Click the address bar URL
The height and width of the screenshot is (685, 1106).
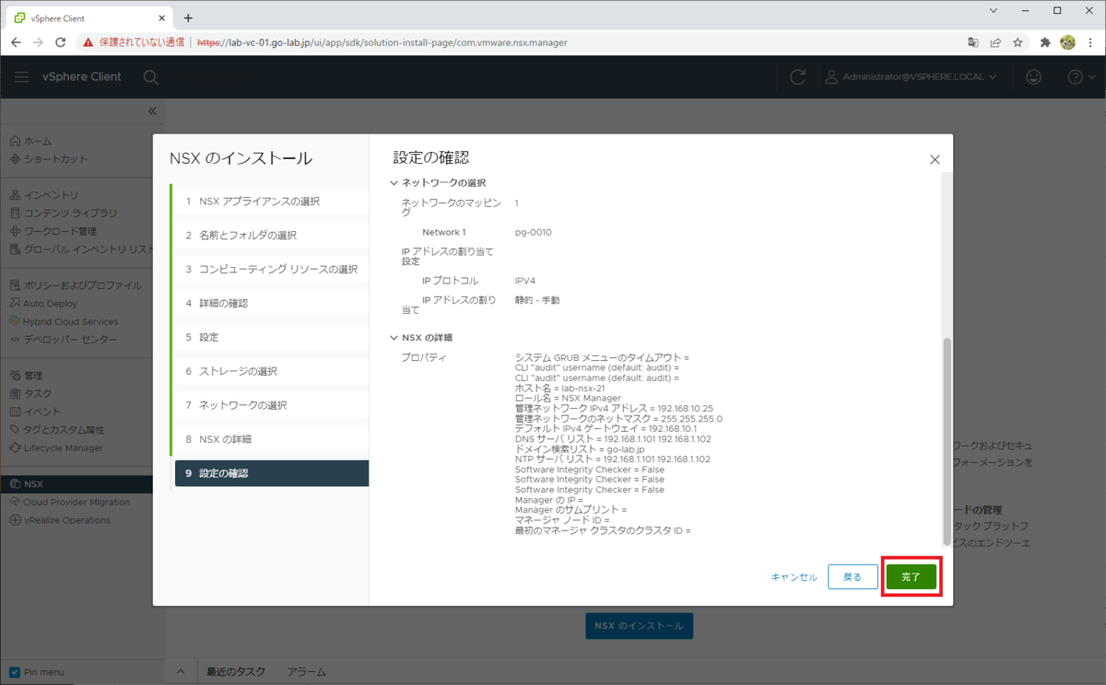[x=383, y=42]
